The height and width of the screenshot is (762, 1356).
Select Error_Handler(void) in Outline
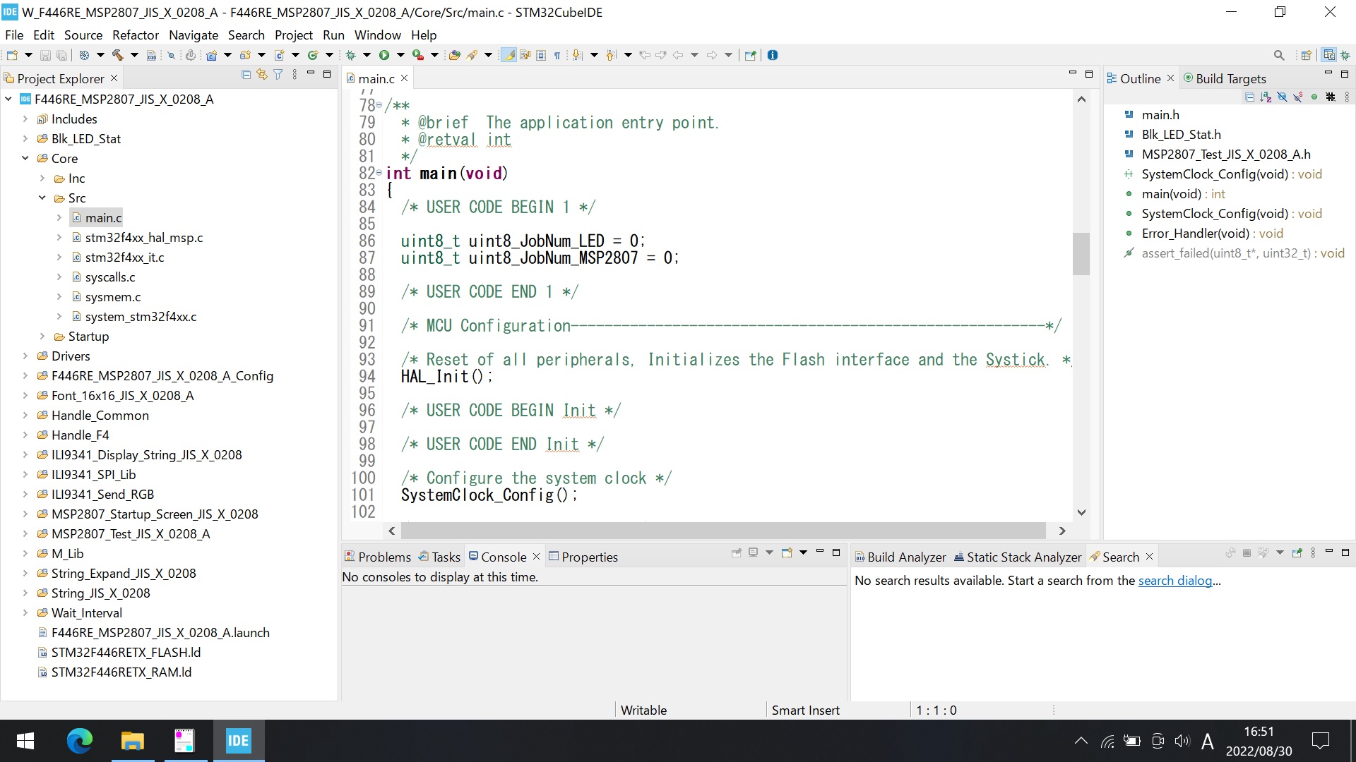click(x=1212, y=234)
